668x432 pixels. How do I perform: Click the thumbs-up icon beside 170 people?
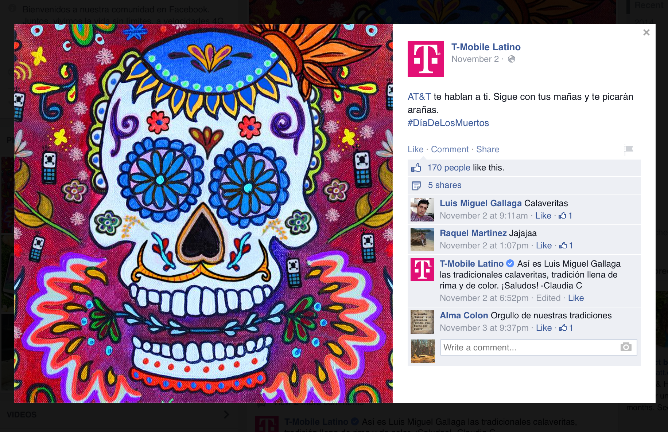416,168
